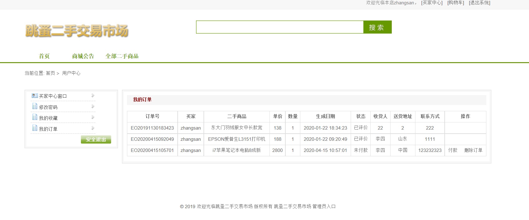Image resolution: width=529 pixels, height=220 pixels.
Task: Click the 跳蚤二手交易市场 site logo
Action: click(x=77, y=31)
